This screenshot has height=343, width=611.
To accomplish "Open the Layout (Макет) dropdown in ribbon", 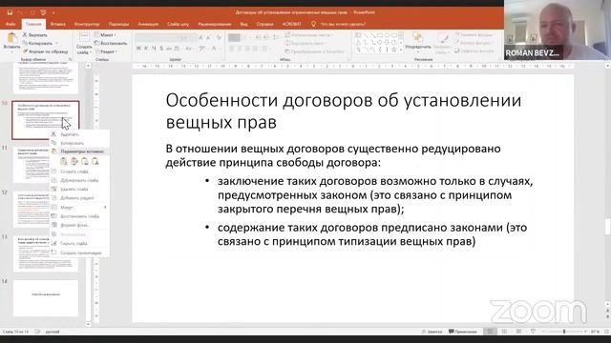I will (105, 35).
